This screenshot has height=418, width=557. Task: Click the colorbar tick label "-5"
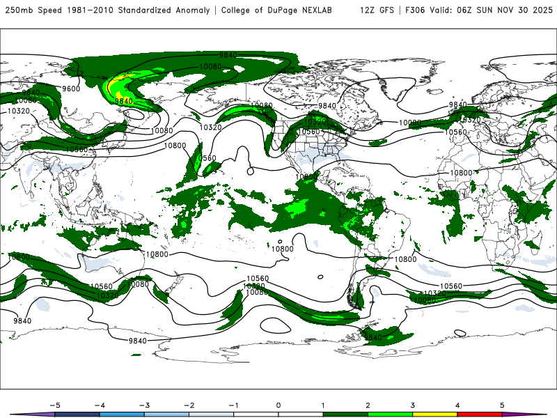tap(55, 405)
